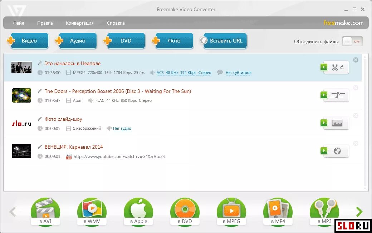Open audio track selector AC3 48 KHz

tap(184, 73)
